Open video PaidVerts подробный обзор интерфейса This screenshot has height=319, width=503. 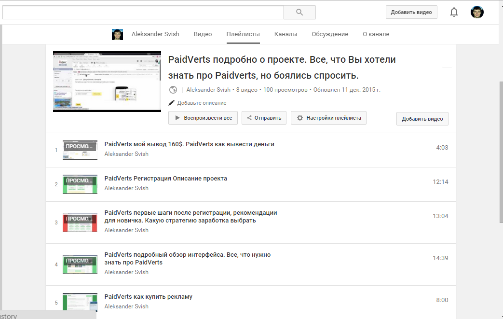[x=187, y=259]
